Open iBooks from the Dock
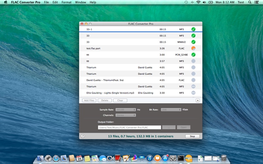The image size is (263, 164). click(x=157, y=158)
